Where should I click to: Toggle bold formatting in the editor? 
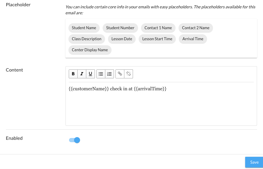click(x=73, y=74)
